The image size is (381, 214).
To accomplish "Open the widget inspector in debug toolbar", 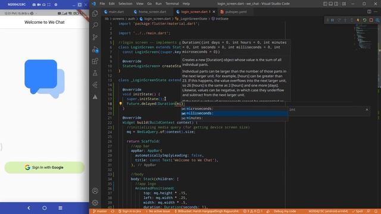I will coord(377,20).
